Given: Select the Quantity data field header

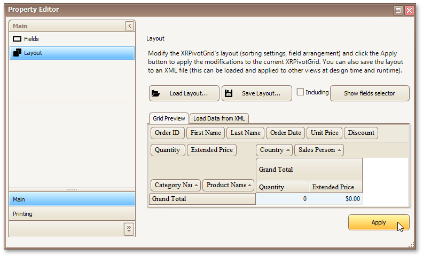Looking at the screenshot, I should pyautogui.click(x=168, y=150).
